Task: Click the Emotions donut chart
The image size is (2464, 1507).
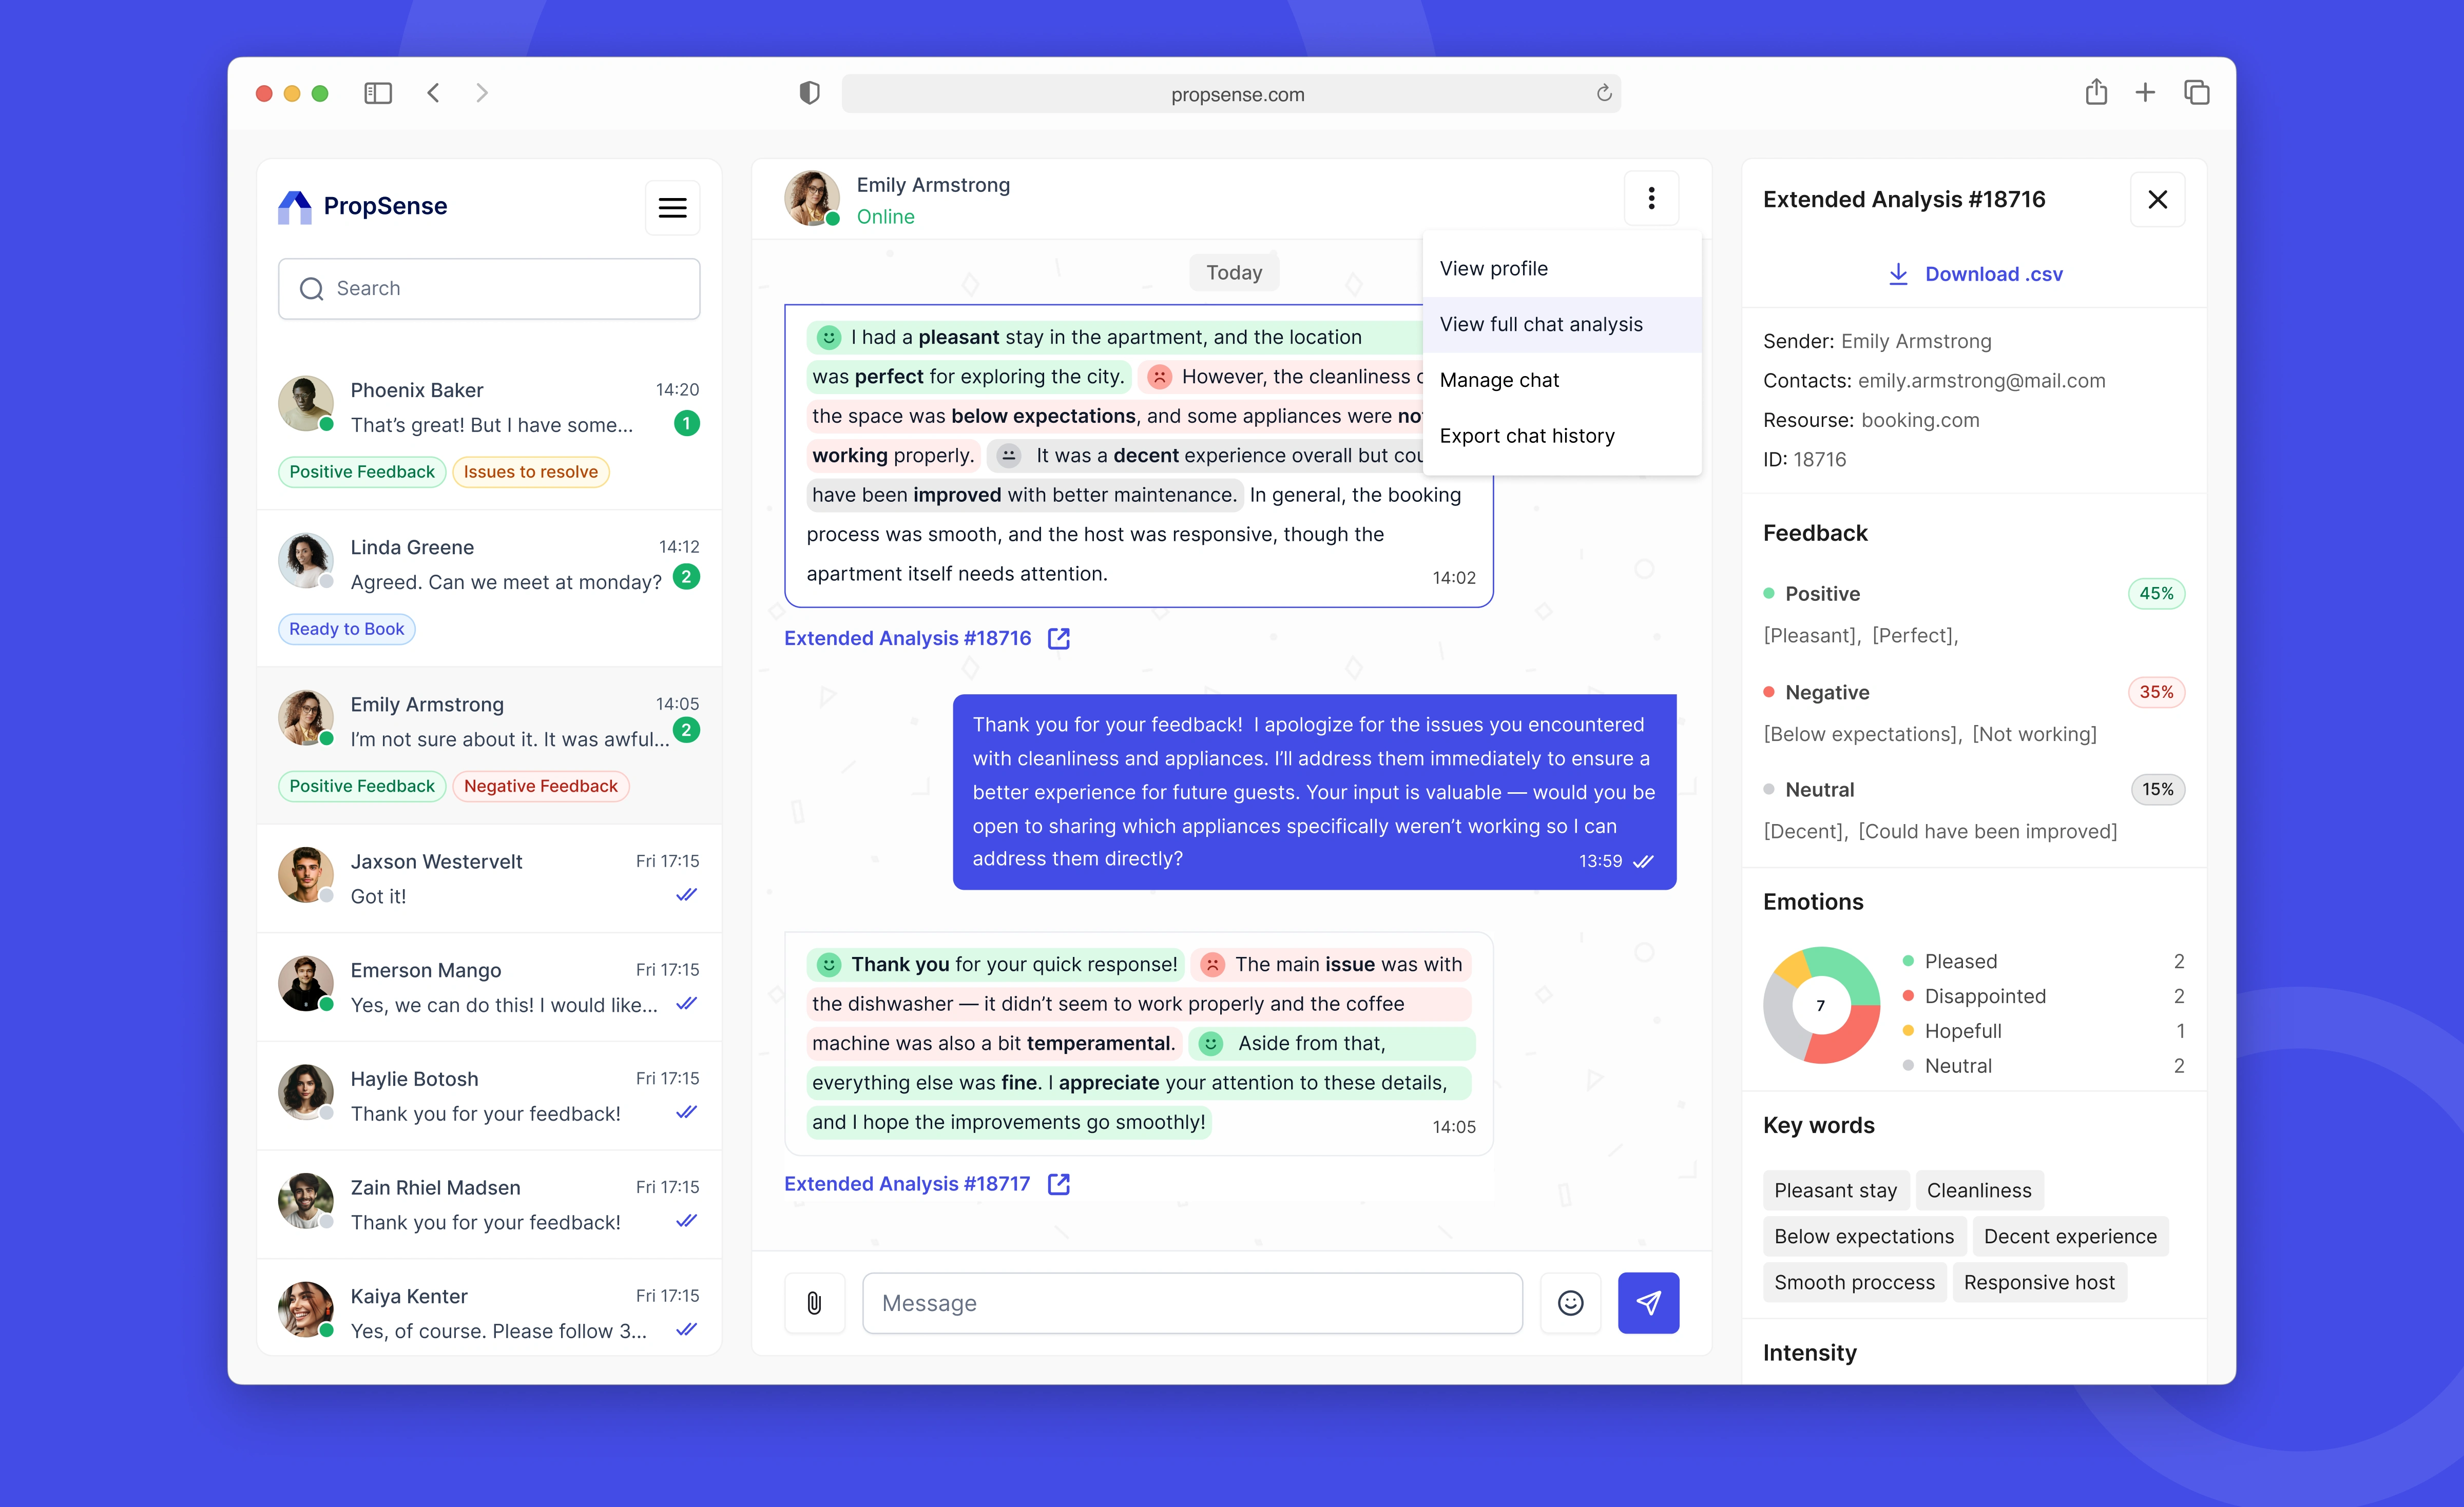Action: (x=1821, y=1005)
